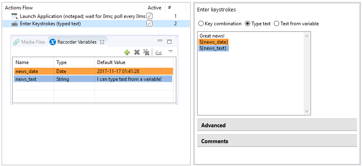Select the news_date variable name cell
Image resolution: width=362 pixels, height=166 pixels.
click(x=34, y=71)
